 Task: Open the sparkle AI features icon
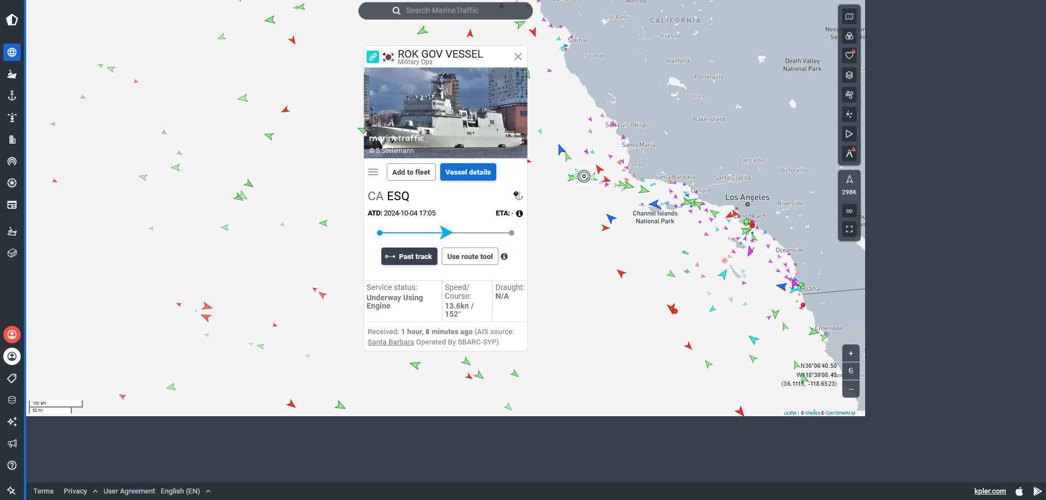point(12,421)
